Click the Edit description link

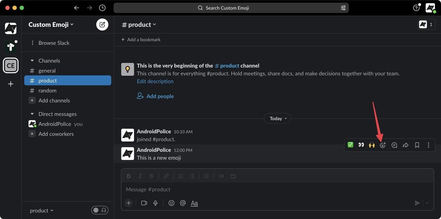click(x=155, y=81)
